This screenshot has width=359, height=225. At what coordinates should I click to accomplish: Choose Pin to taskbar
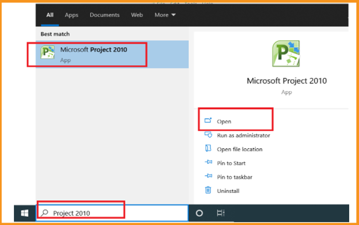pyautogui.click(x=235, y=177)
